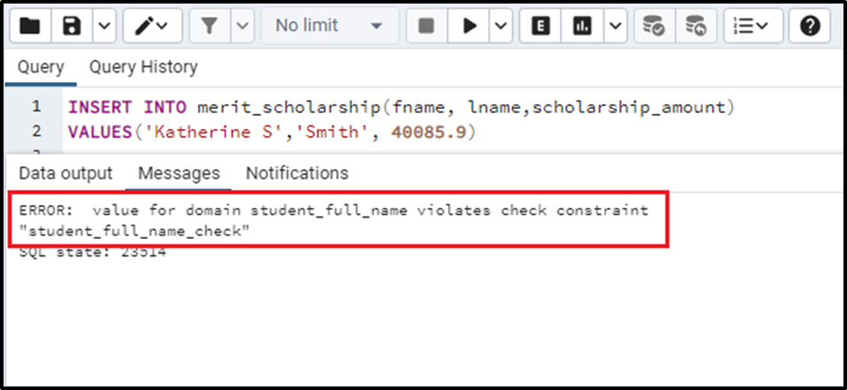The image size is (847, 390).
Task: Expand the filter options dropdown arrow
Action: [242, 26]
